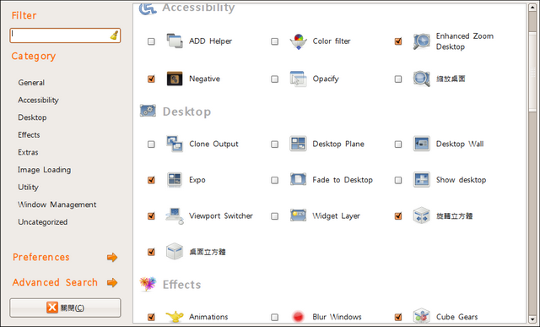Expand the Preferences section
The width and height of the screenshot is (540, 327).
click(x=65, y=258)
